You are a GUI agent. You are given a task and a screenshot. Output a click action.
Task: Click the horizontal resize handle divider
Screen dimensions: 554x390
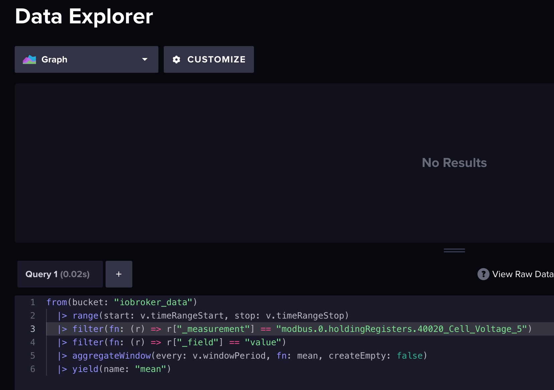pos(454,250)
